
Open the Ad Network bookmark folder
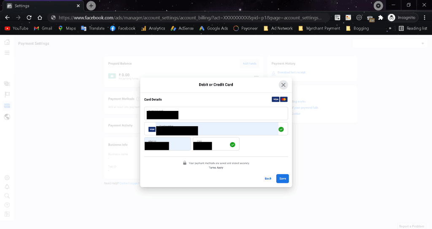point(278,28)
